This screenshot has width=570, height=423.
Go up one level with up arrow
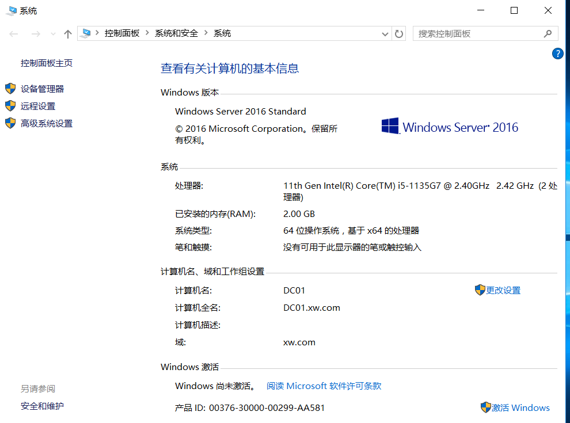67,34
